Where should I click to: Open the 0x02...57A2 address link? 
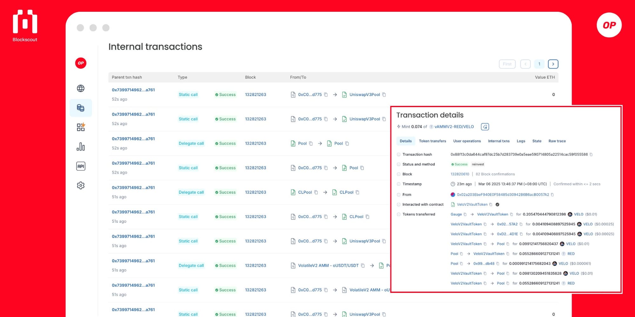pyautogui.click(x=507, y=224)
